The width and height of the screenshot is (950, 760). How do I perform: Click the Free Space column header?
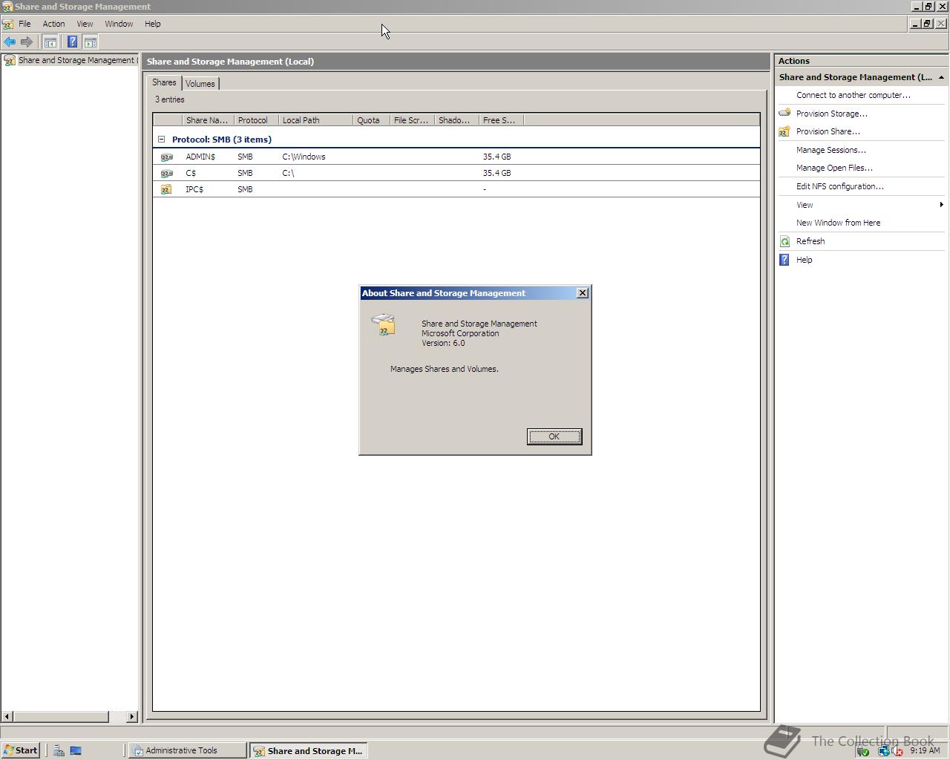501,120
